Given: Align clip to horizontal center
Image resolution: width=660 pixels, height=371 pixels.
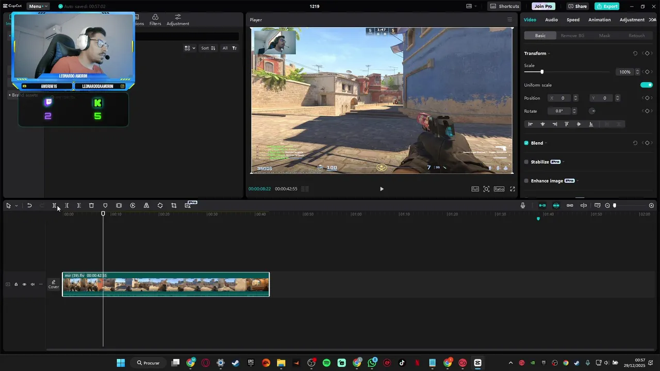Looking at the screenshot, I should pyautogui.click(x=542, y=124).
